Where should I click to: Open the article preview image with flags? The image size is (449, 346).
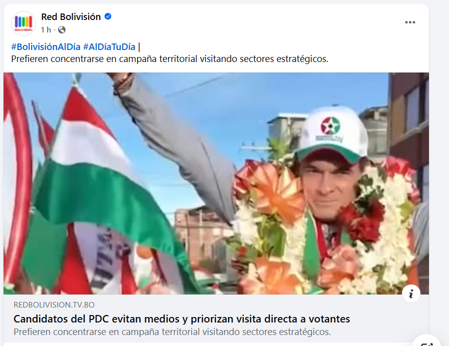click(216, 183)
